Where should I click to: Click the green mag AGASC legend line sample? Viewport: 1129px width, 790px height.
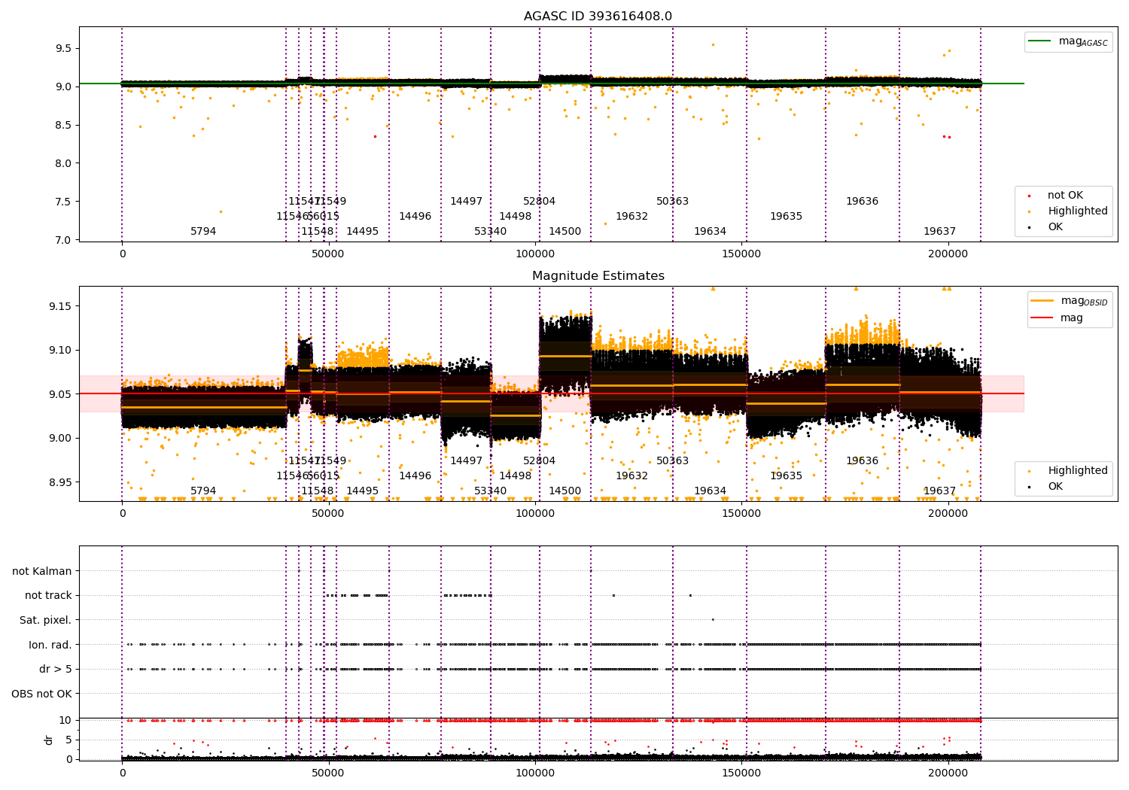point(1041,41)
